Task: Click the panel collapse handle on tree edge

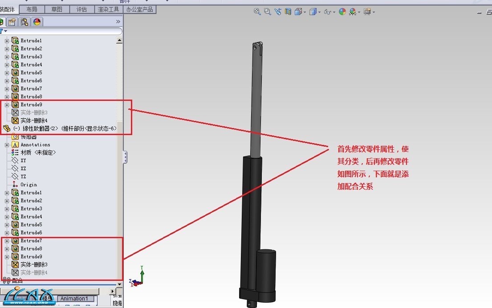Action: pyautogui.click(x=125, y=157)
